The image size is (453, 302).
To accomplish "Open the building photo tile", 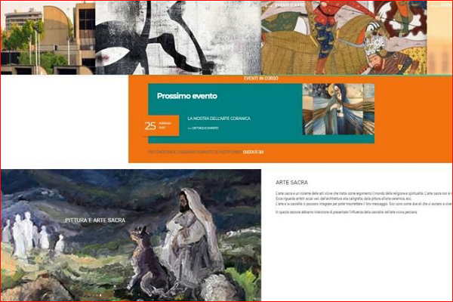I will click(48, 38).
